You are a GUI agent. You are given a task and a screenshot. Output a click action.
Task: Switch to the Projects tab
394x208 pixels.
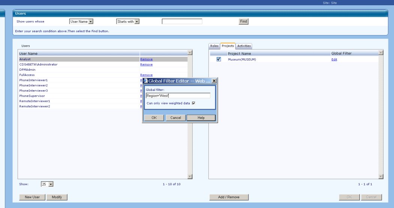tap(228, 46)
